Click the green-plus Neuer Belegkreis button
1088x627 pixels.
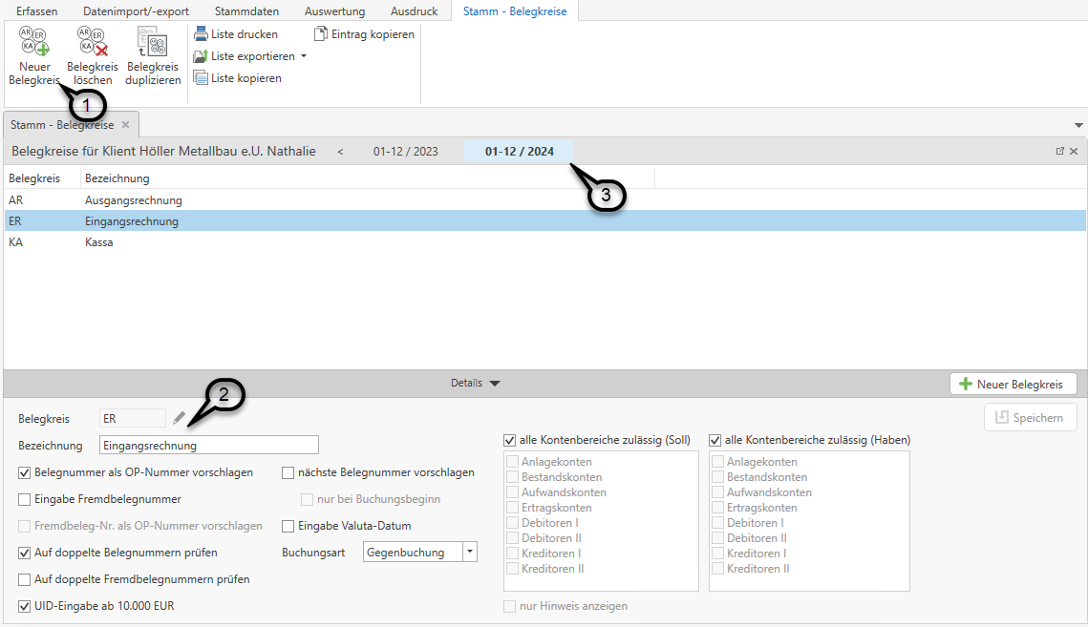click(x=1012, y=384)
